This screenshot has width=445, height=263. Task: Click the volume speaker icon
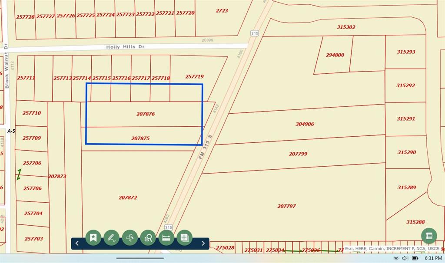pos(405,258)
